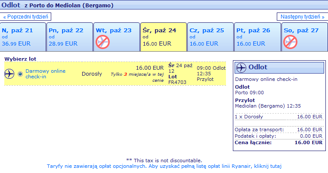The width and height of the screenshot is (328, 173).
Task: Open the N, paź 21 date tab
Action: (x=23, y=37)
